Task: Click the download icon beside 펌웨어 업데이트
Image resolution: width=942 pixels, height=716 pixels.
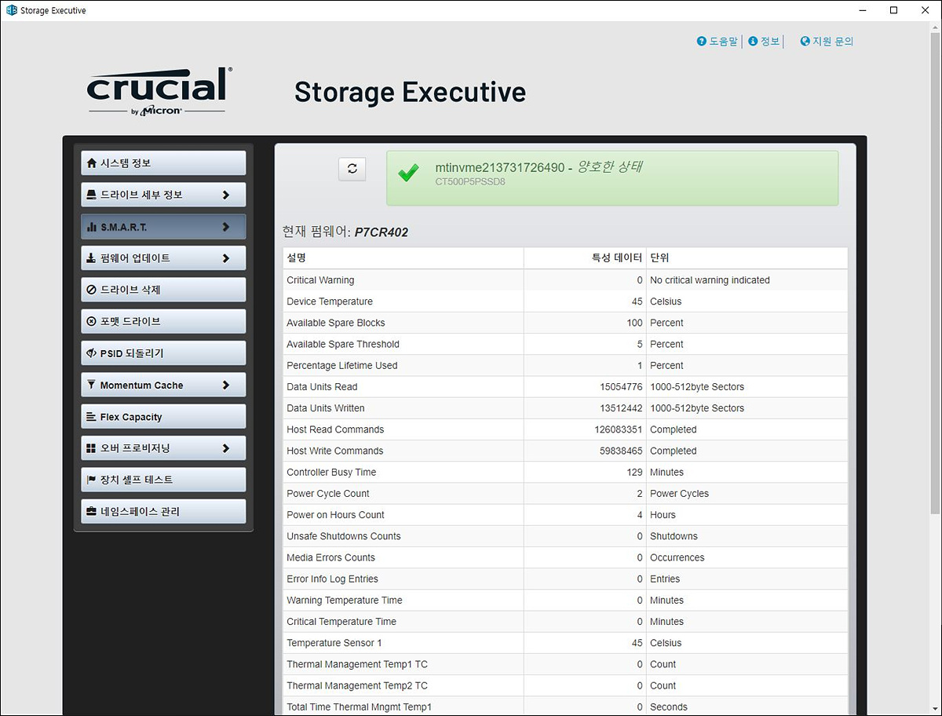Action: click(x=92, y=258)
